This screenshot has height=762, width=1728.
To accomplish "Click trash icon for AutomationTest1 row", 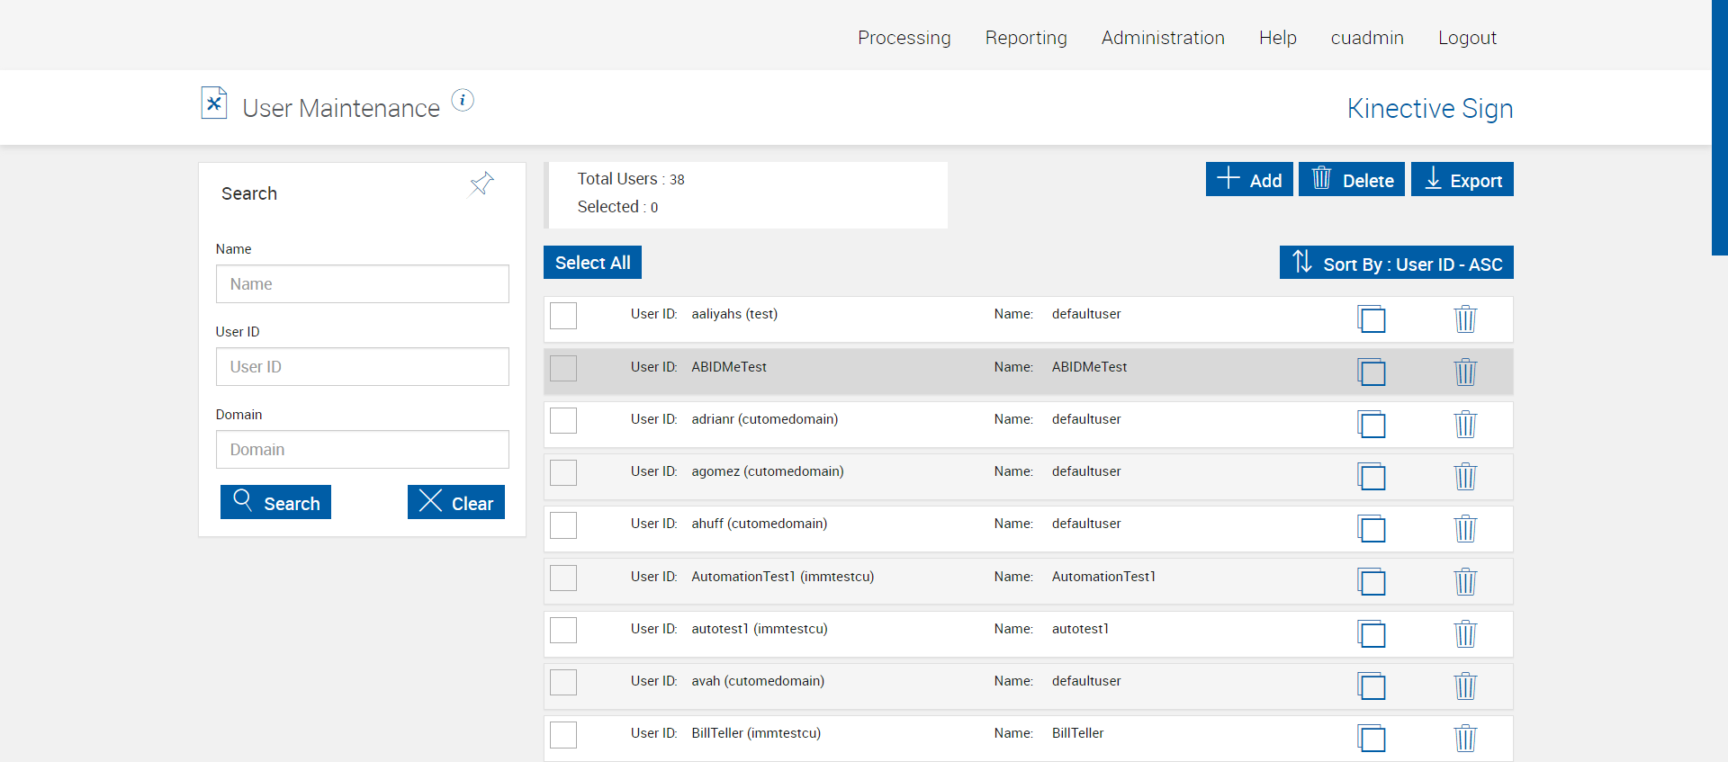I will (1465, 581).
